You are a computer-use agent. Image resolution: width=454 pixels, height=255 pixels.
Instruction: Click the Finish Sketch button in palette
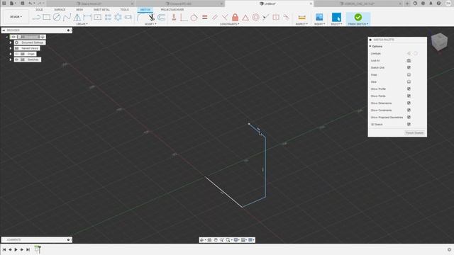tap(414, 132)
